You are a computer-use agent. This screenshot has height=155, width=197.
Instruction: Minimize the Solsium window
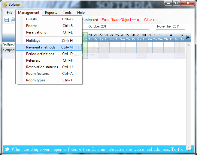pos(168,3)
